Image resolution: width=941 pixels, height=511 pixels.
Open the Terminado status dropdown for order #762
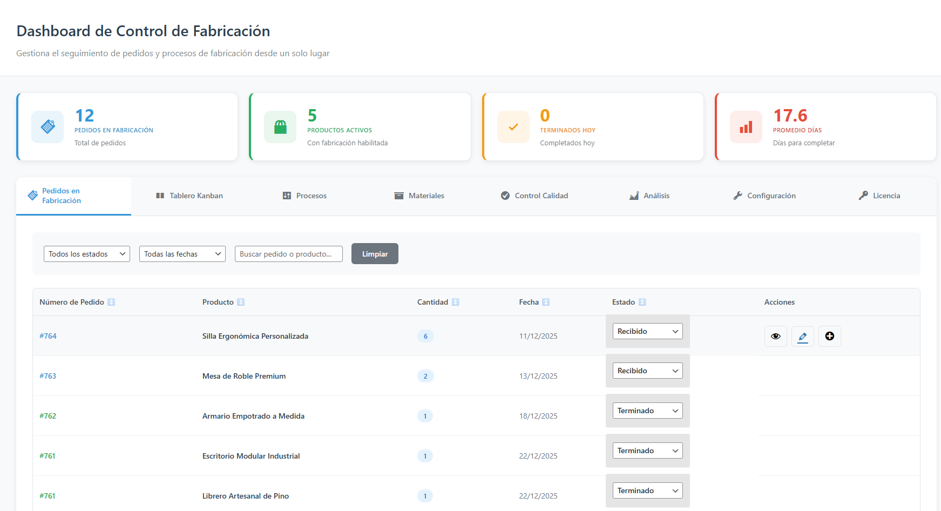click(647, 411)
